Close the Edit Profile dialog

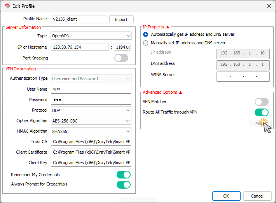tap(269, 6)
